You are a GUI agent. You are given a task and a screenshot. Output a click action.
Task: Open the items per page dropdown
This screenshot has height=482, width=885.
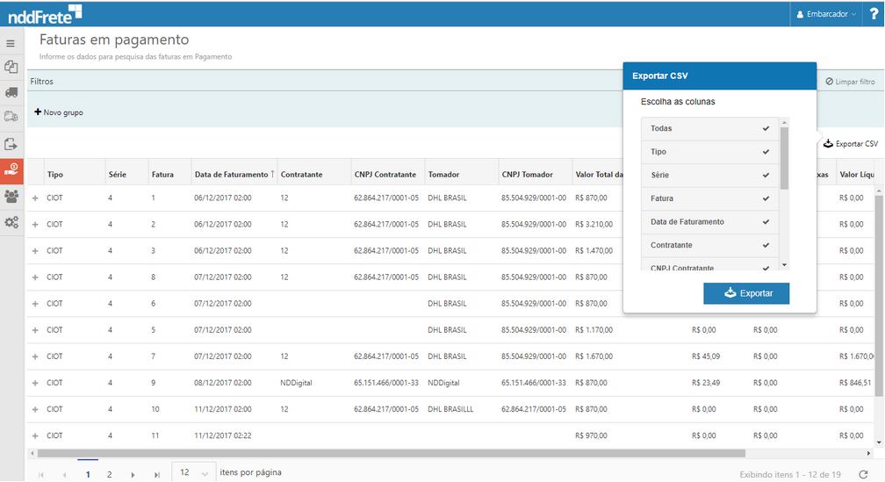(192, 473)
